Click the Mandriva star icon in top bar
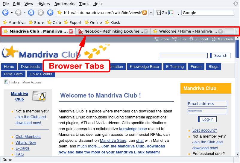Image resolution: width=240 pixels, height=163 pixels. point(214,39)
